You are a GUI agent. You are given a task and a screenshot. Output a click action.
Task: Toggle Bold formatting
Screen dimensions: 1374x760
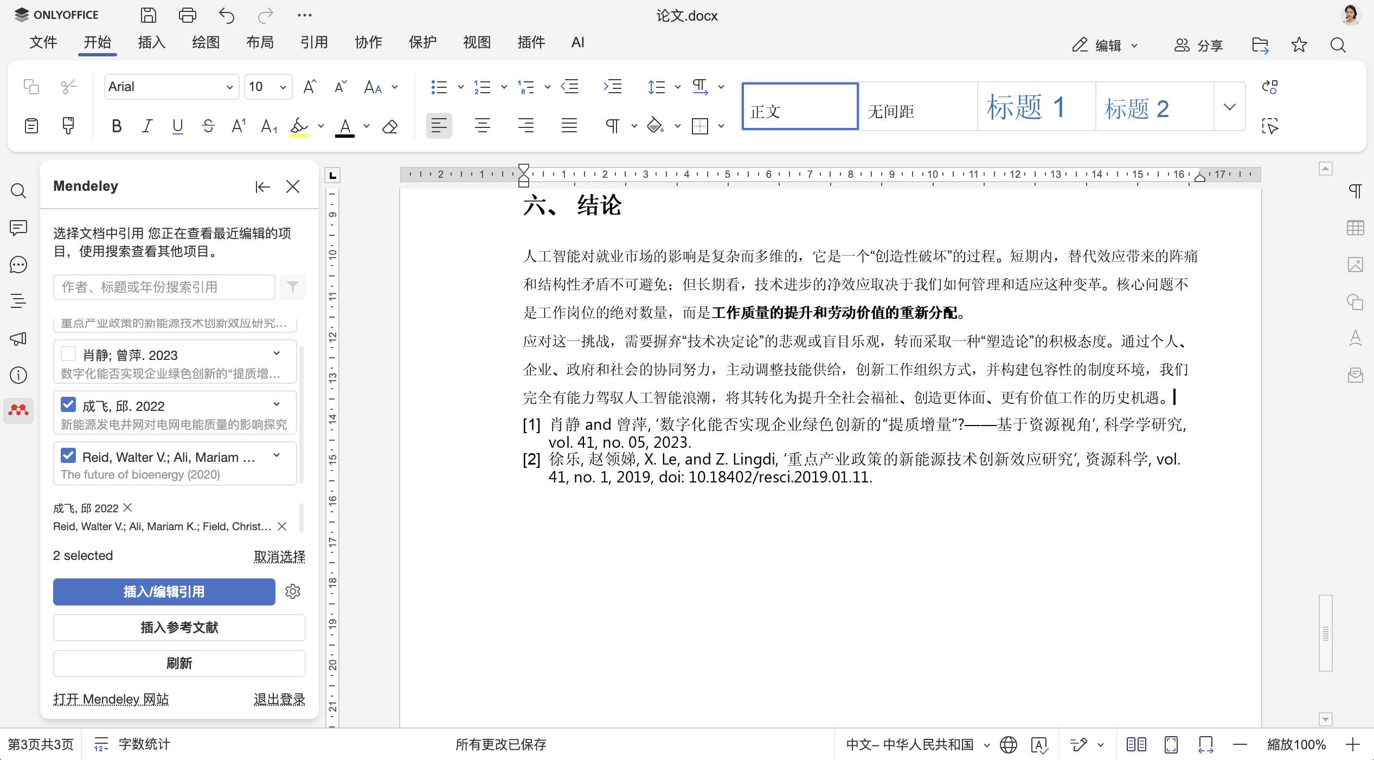pyautogui.click(x=116, y=126)
